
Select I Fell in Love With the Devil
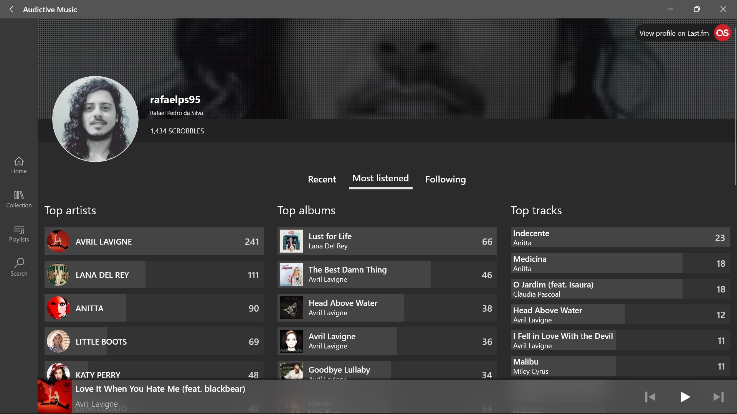(x=620, y=340)
